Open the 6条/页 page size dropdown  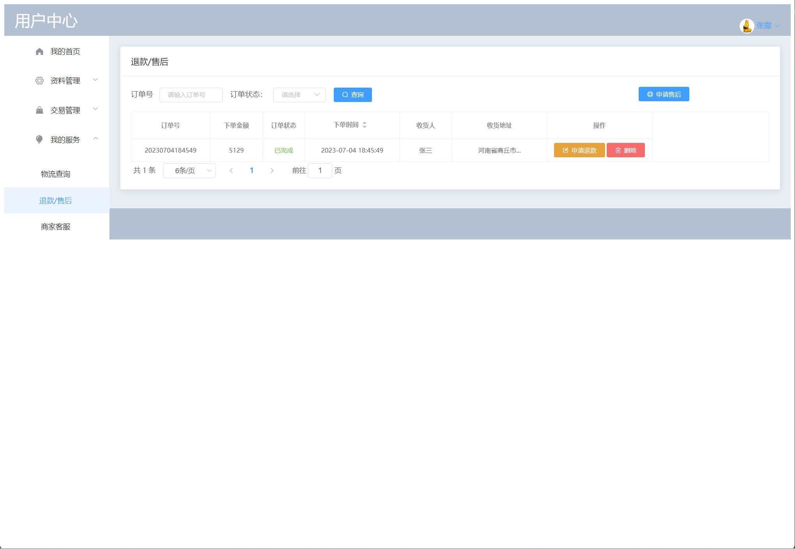[189, 171]
